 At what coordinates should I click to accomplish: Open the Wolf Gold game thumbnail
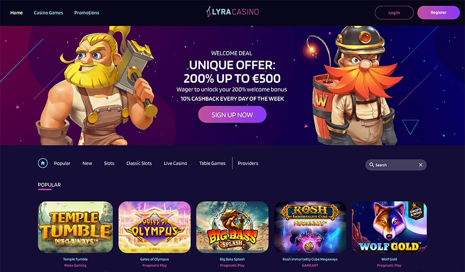(x=389, y=227)
